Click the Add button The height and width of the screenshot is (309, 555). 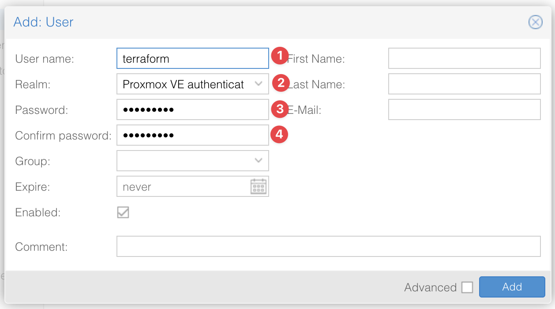point(512,287)
